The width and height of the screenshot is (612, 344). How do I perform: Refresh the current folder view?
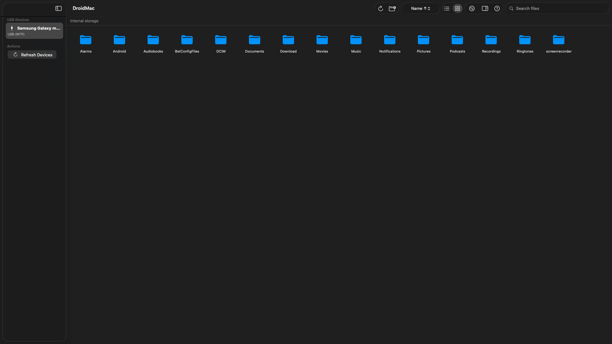pos(380,8)
